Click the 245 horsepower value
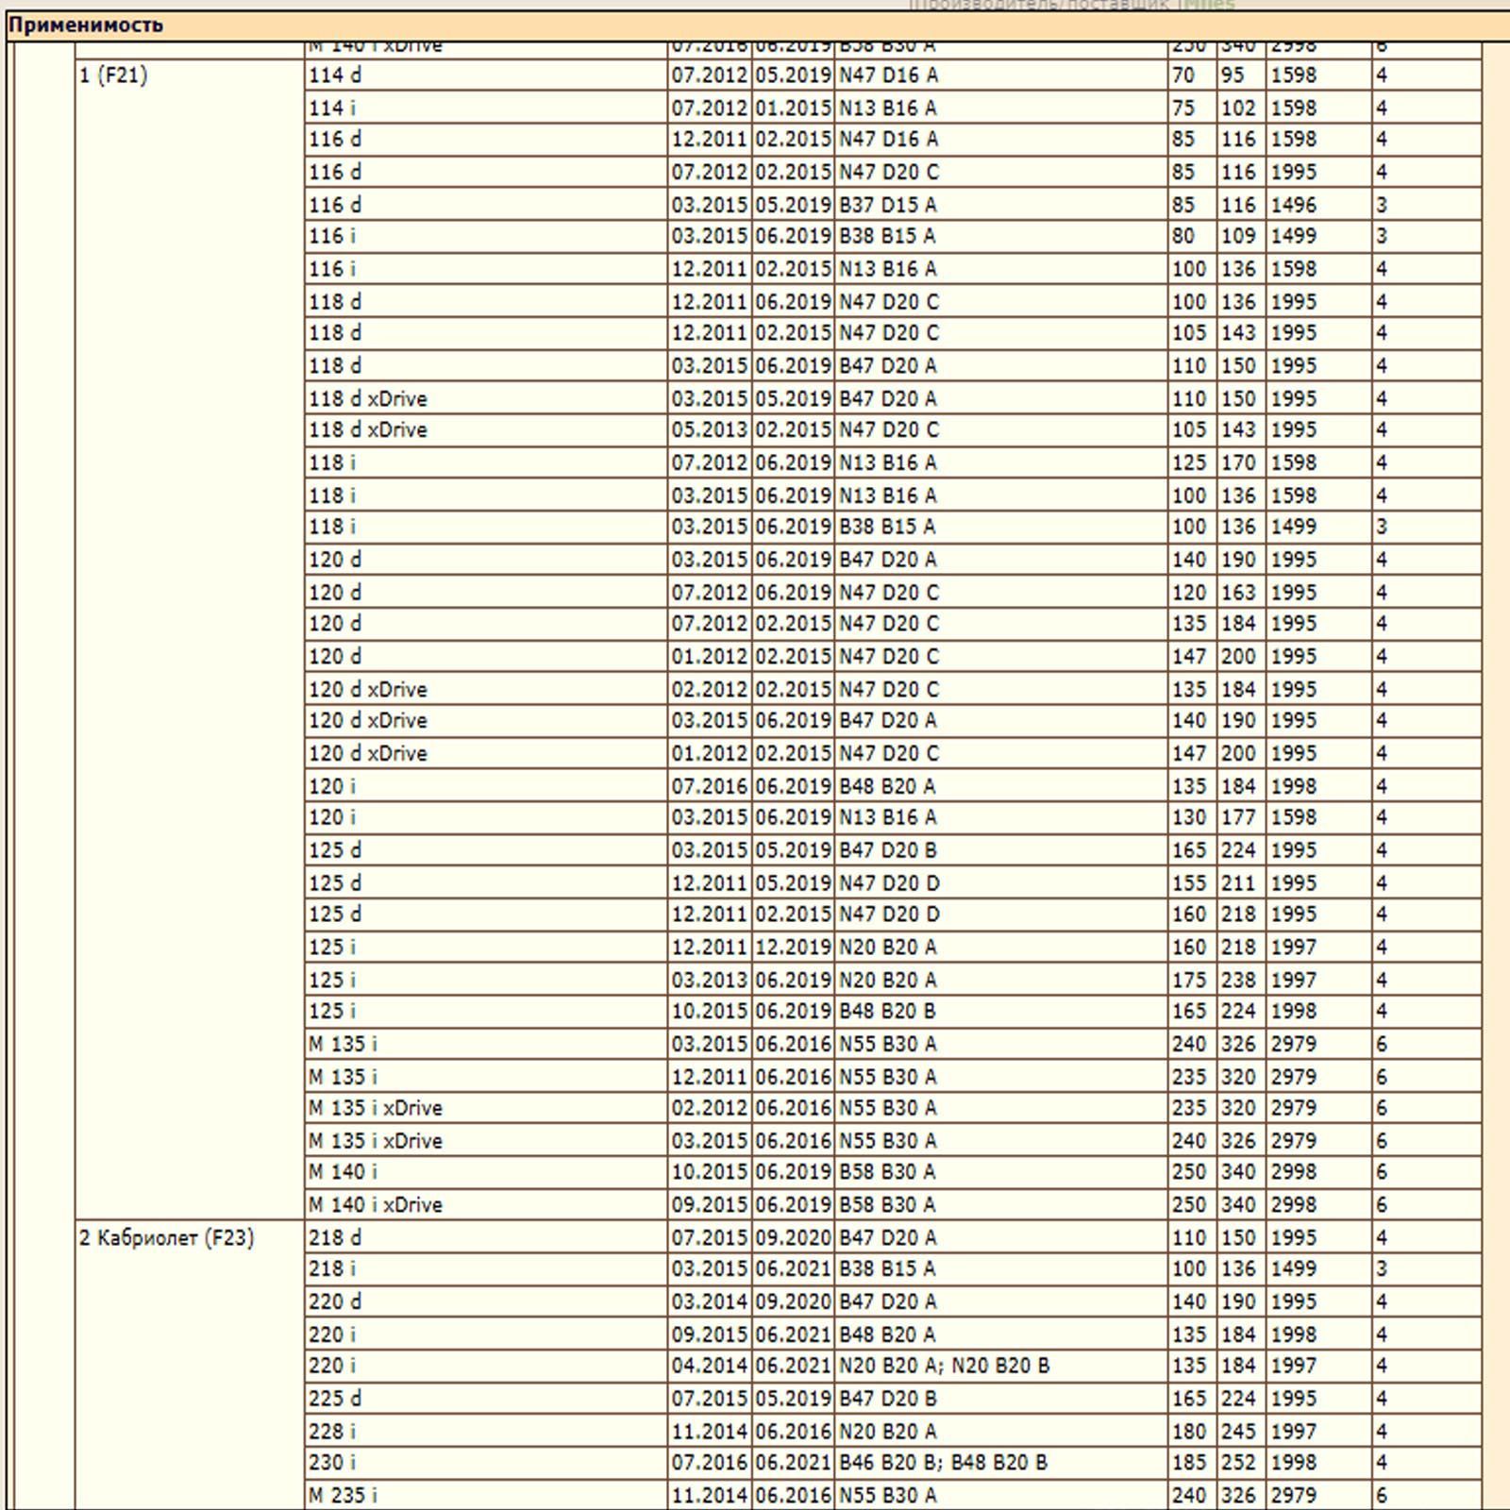The image size is (1510, 1510). click(x=1238, y=1432)
